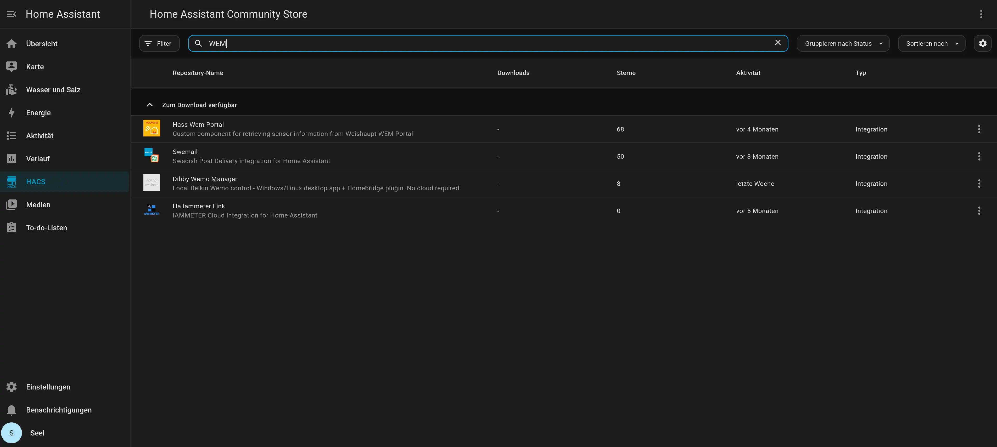Select the Dibby Wemo Manager repository name
The height and width of the screenshot is (447, 997).
coord(205,179)
